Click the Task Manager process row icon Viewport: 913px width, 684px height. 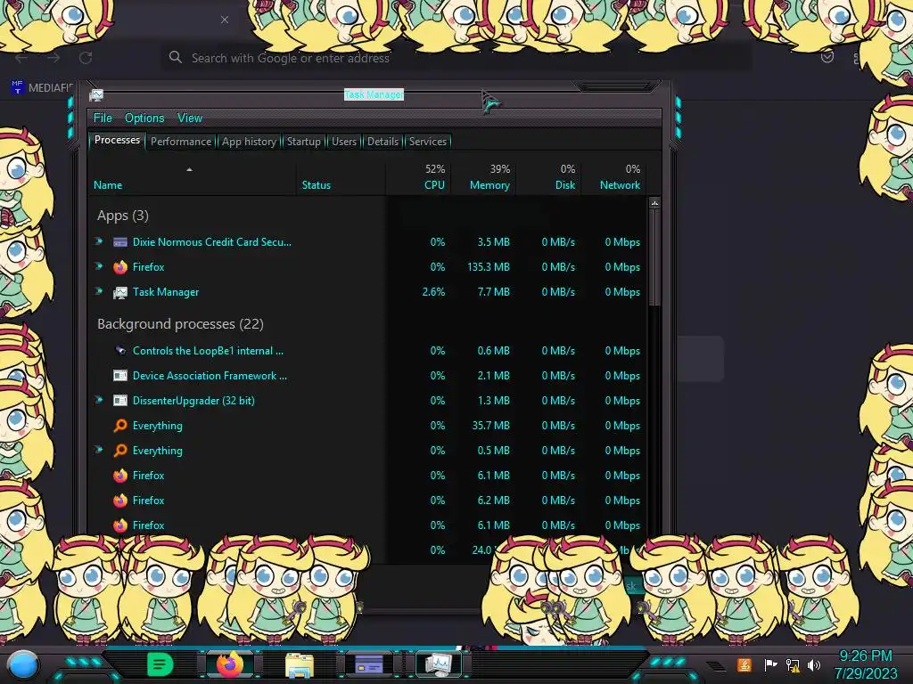pyautogui.click(x=120, y=292)
